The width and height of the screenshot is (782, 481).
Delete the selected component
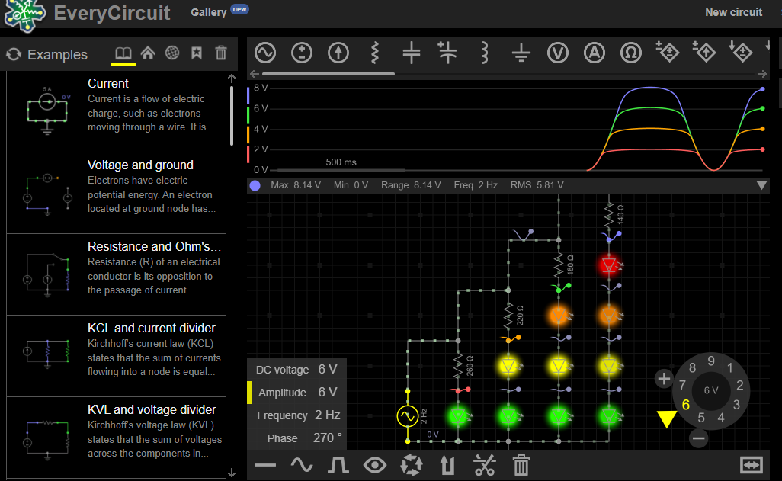tap(521, 465)
